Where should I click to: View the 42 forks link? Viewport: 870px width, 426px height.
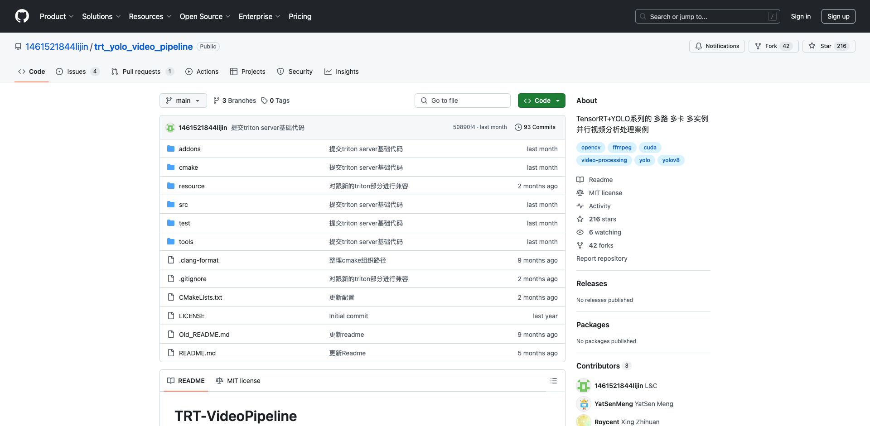click(x=595, y=245)
